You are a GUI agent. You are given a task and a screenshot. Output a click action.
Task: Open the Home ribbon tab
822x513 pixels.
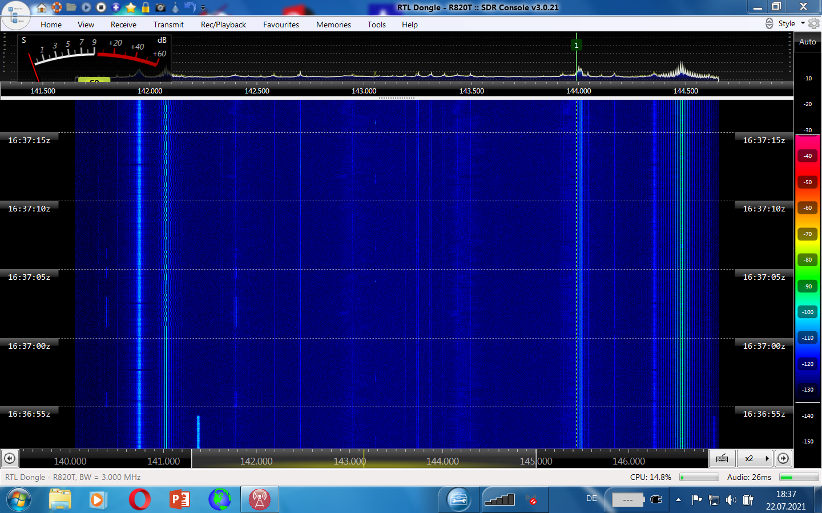51,25
